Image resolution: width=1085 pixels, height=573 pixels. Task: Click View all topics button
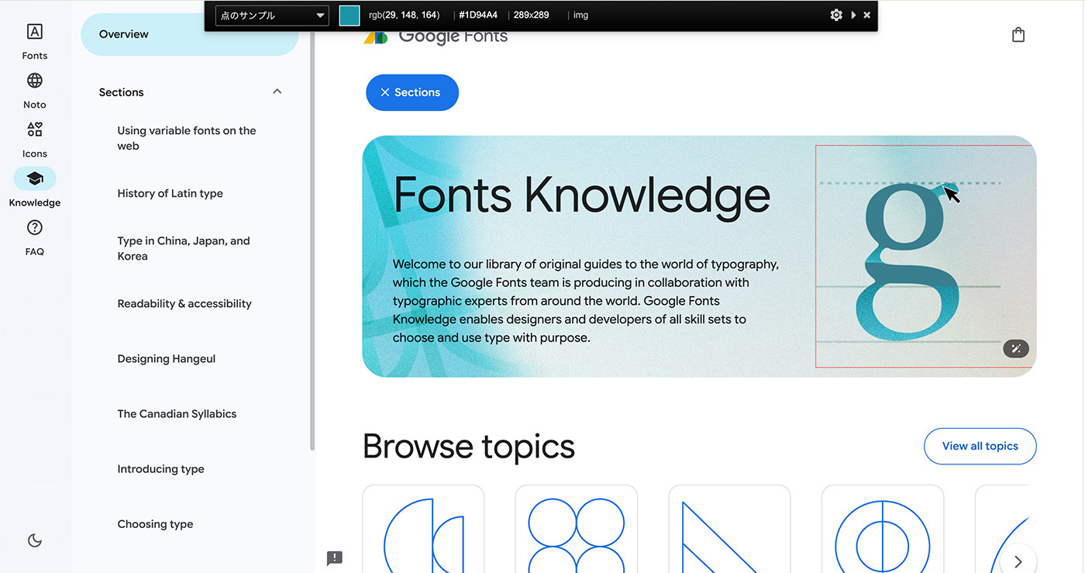tap(980, 446)
